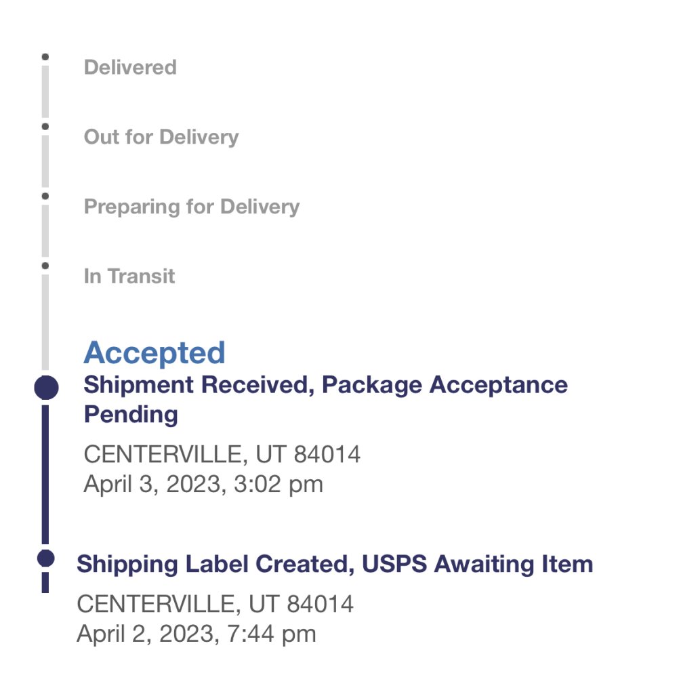
Task: Click dark blue progress bar below Accepted circle
Action: tap(45, 474)
